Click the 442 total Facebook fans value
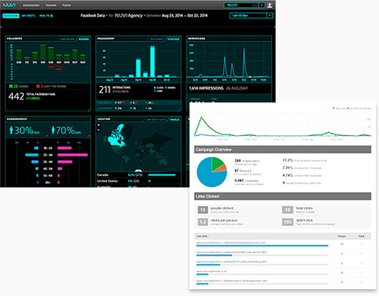The height and width of the screenshot is (296, 379). click(16, 96)
